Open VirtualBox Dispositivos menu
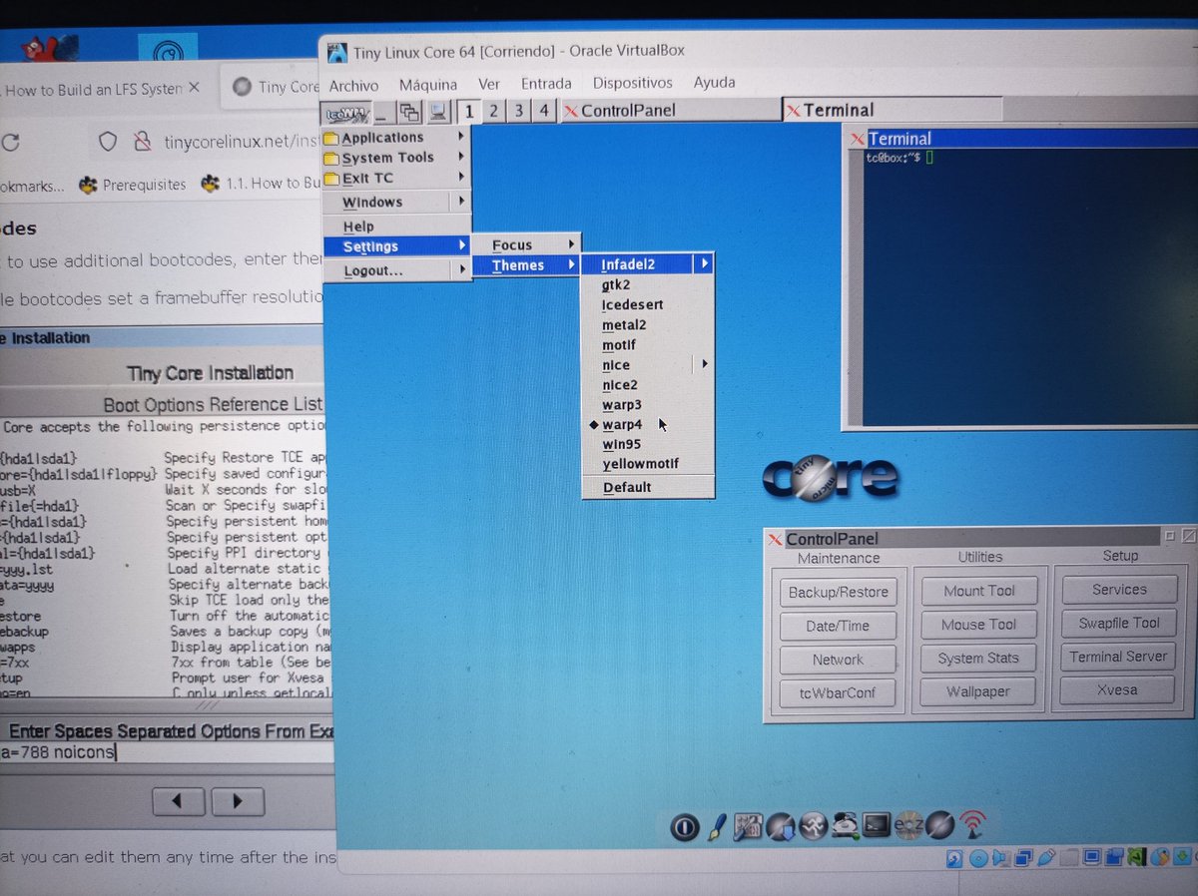Screen dimensions: 1198x896 click(x=633, y=83)
